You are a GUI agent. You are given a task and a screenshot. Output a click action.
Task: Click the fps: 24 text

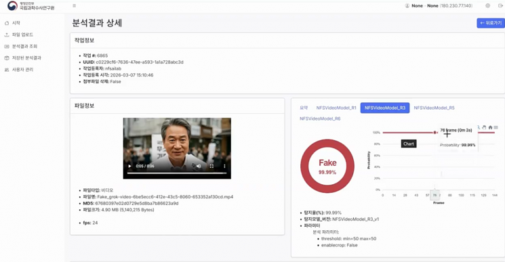90,223
